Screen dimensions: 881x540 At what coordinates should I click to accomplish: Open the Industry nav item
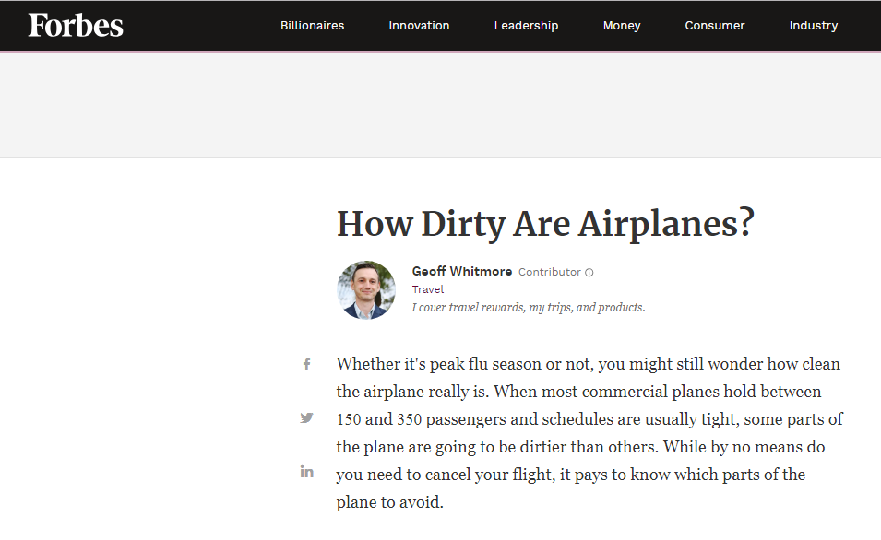coord(814,26)
